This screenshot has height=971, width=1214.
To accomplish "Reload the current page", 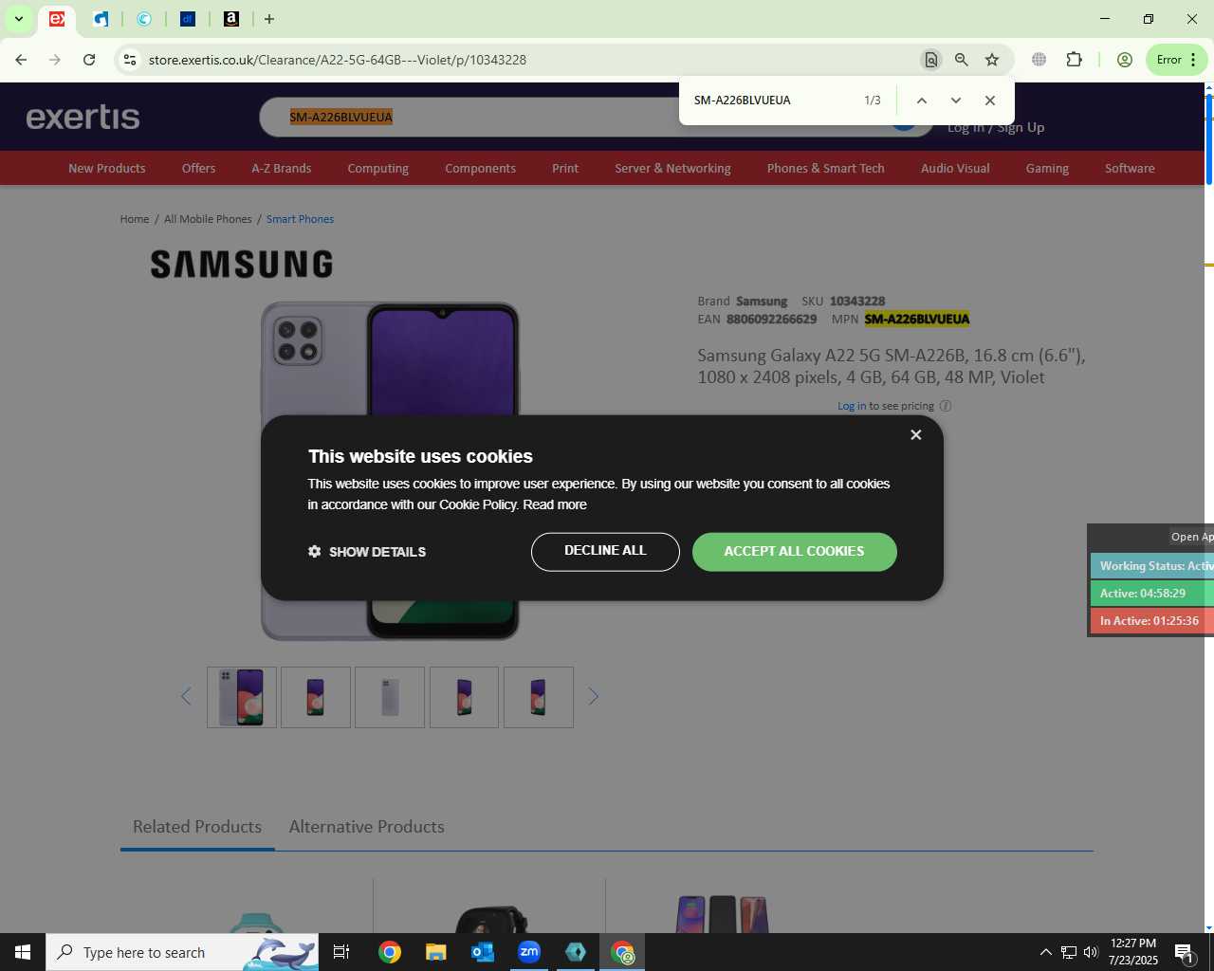I will tap(89, 60).
